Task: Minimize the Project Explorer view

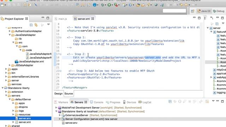Action: [x=43, y=18]
